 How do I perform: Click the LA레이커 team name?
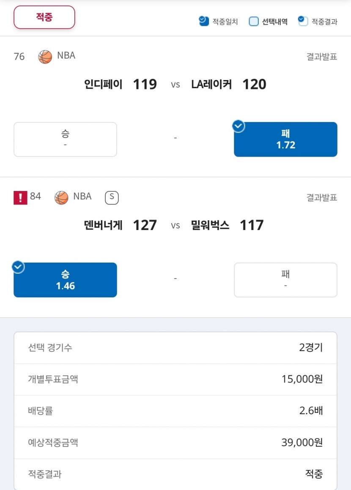pyautogui.click(x=211, y=84)
